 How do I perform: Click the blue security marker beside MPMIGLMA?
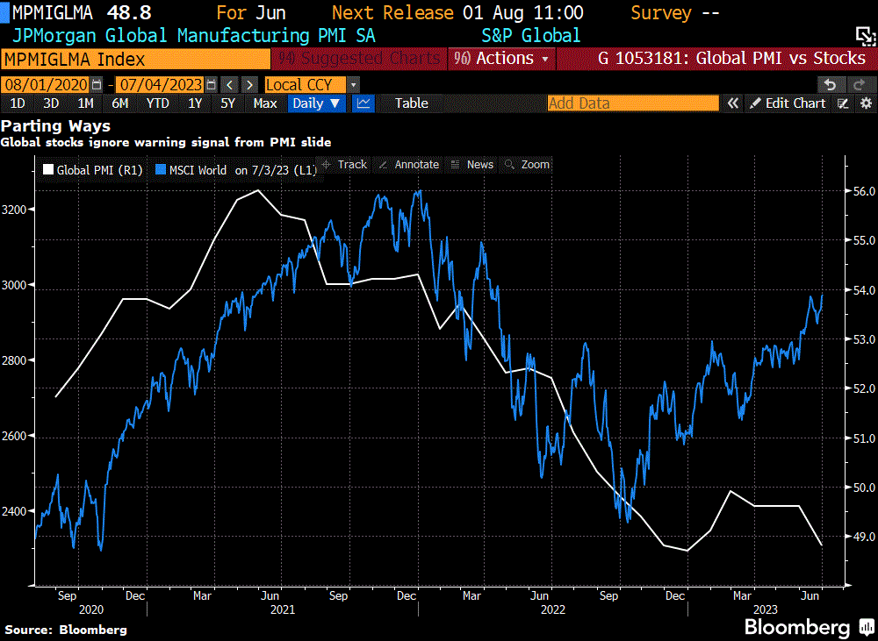pyautogui.click(x=4, y=13)
